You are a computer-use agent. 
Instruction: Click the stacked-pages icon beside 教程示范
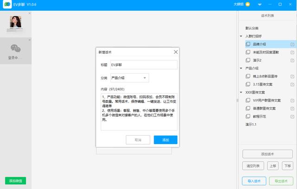pos(248,116)
